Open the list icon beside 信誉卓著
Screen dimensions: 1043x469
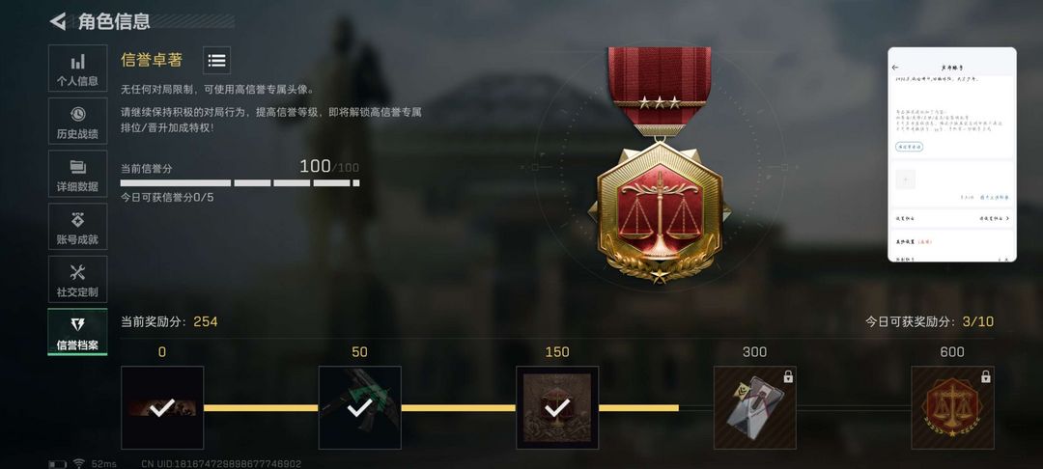click(216, 61)
